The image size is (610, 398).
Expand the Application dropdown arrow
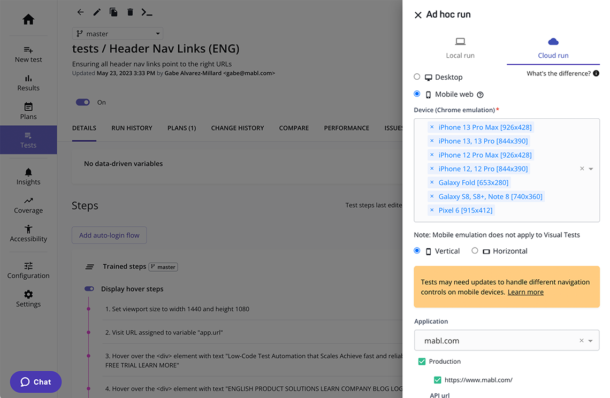591,341
